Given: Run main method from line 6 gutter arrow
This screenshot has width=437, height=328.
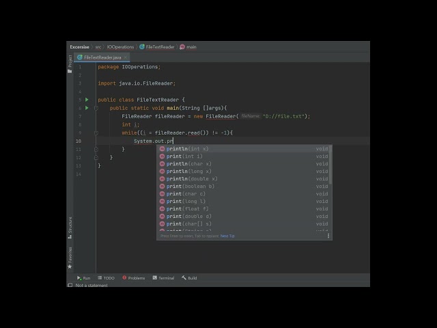Looking at the screenshot, I should pos(87,108).
